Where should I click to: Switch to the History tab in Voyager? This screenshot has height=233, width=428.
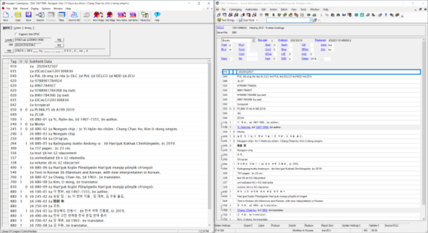(28, 28)
